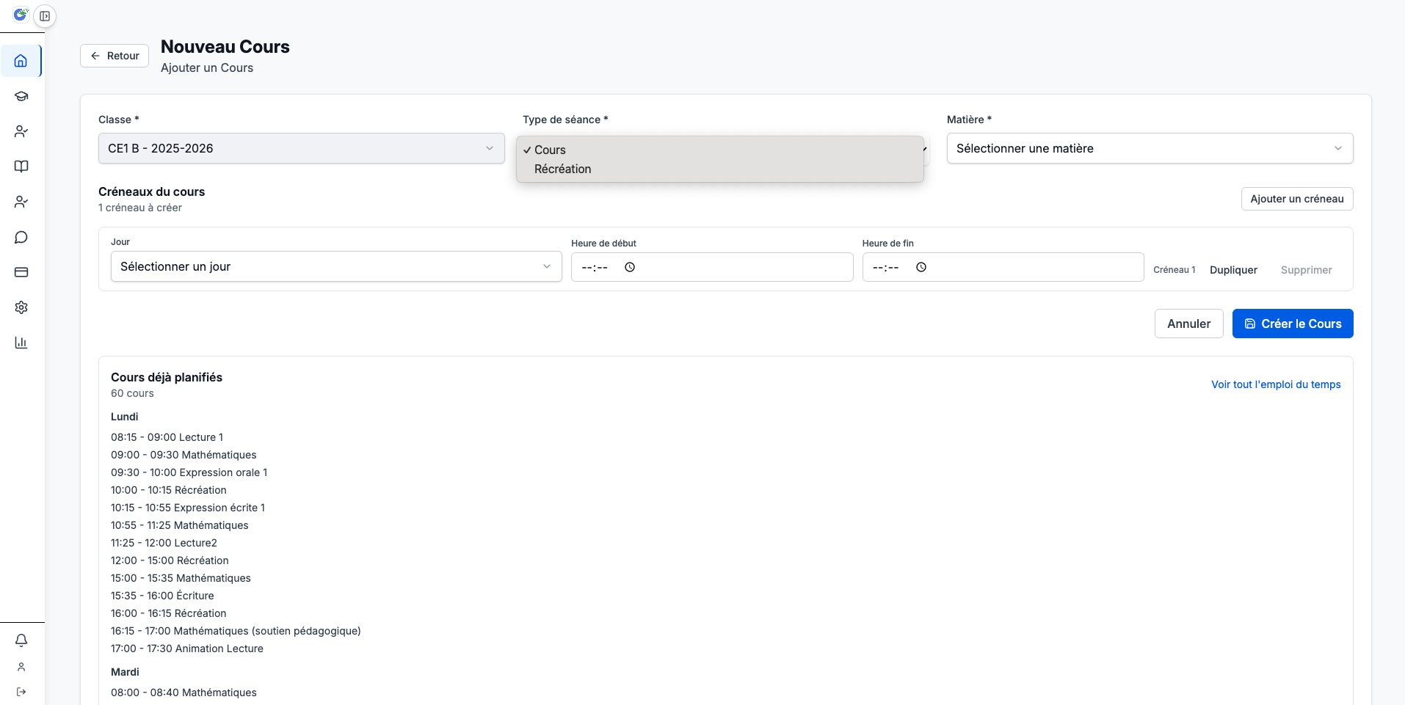Open the settings gear icon

[x=21, y=307]
